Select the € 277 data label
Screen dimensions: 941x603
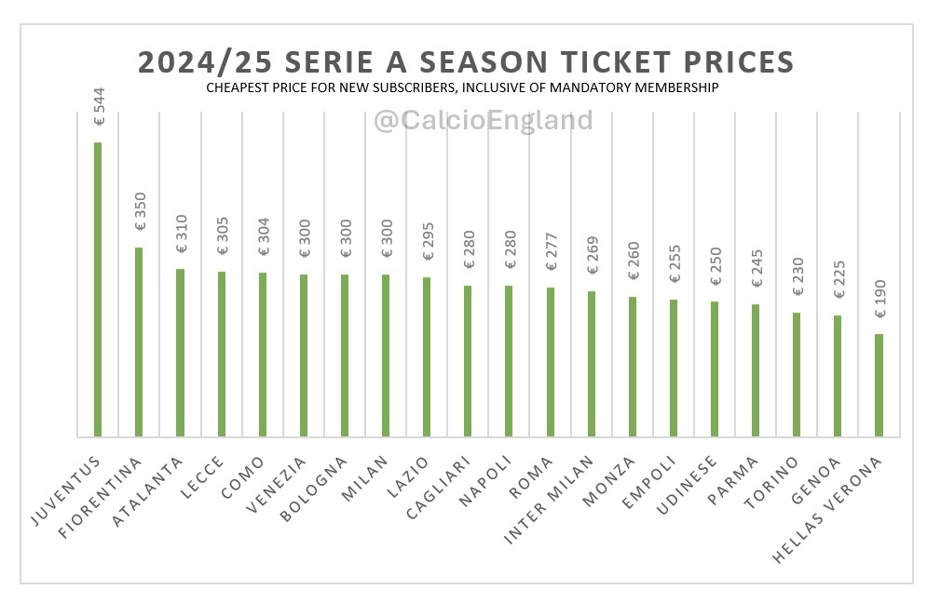tap(551, 251)
